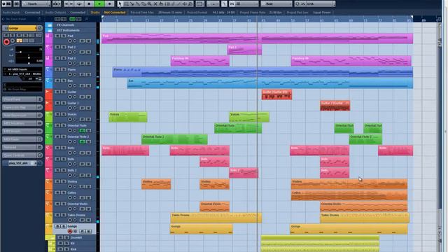Screen dimensions: 448x252
Task: Record-enable the Gongs track in track list
Action: [70, 231]
